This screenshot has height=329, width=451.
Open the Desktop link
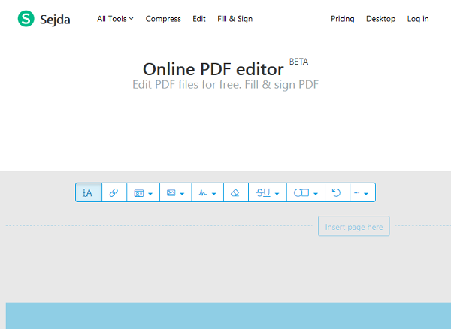pyautogui.click(x=380, y=19)
